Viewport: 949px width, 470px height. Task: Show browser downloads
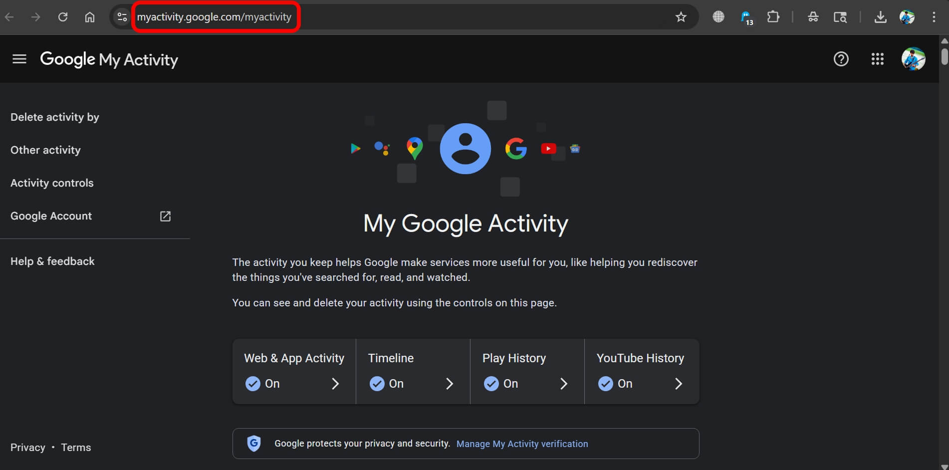pyautogui.click(x=881, y=17)
